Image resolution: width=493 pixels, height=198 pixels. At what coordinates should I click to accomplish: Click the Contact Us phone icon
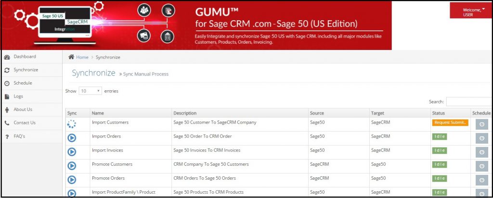(7, 123)
